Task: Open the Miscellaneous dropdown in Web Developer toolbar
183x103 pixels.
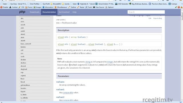Action: 61,7
